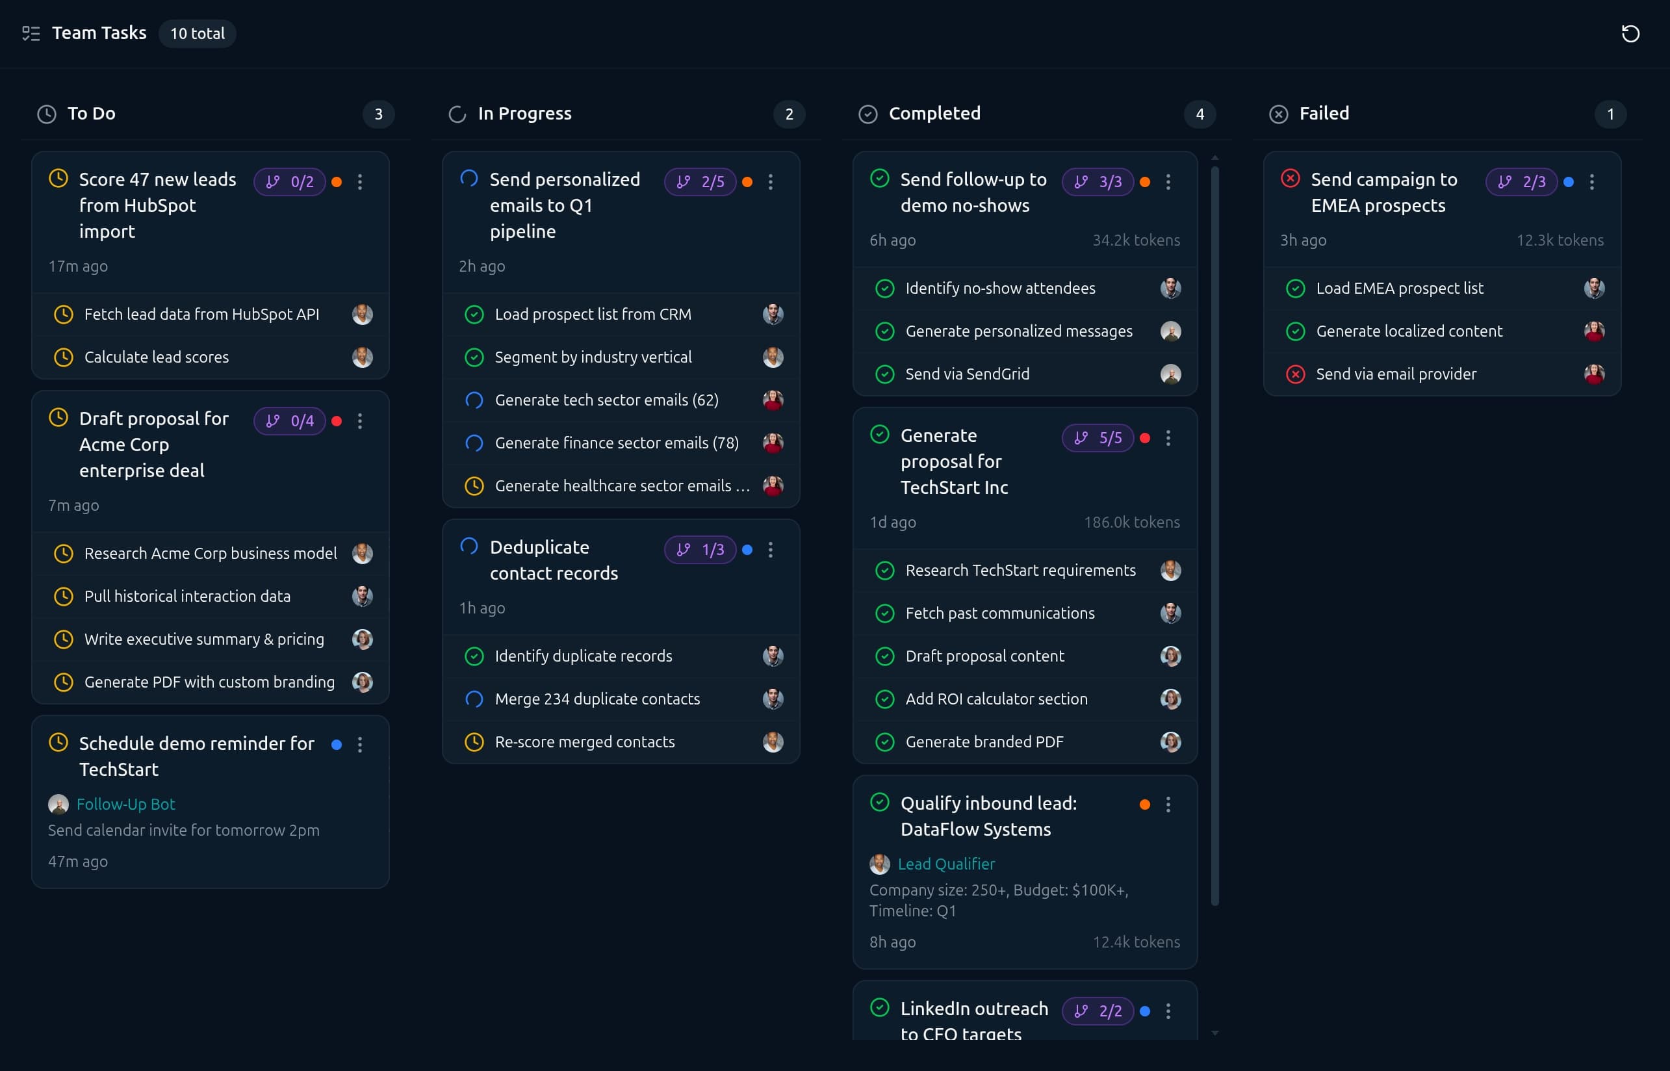This screenshot has height=1071, width=1670.
Task: Click the clock icon on the To Do column header
Action: (x=46, y=113)
